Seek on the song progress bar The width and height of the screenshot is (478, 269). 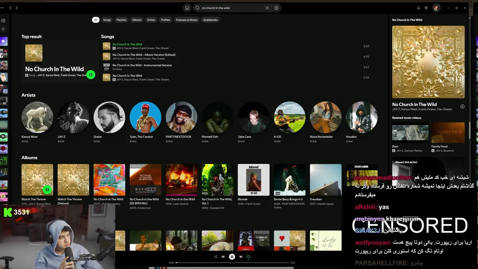(x=232, y=263)
